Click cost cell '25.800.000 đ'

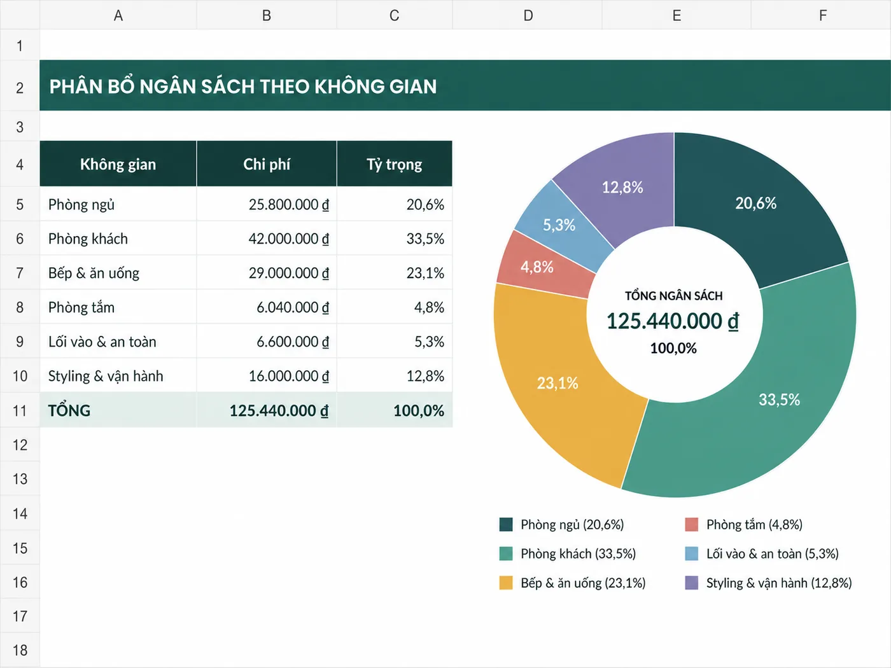pyautogui.click(x=267, y=204)
